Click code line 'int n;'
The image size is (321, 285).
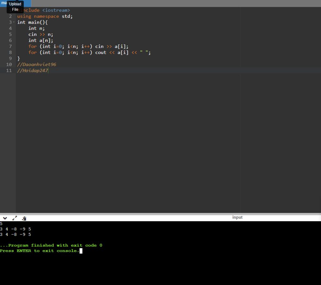click(36, 28)
